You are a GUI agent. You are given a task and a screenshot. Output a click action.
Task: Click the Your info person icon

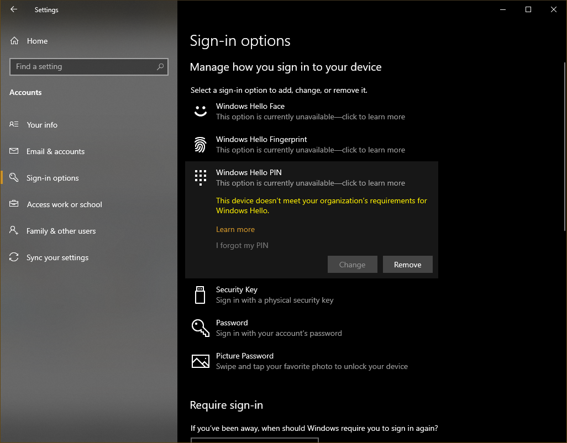[14, 124]
